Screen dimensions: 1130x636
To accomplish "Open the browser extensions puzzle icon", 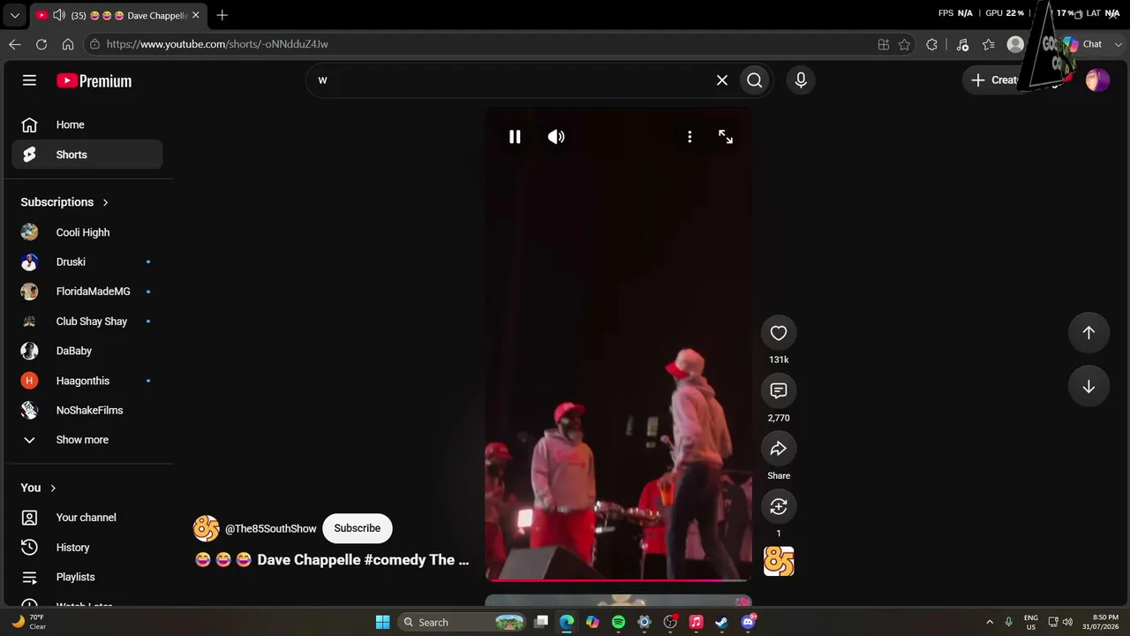I will coord(931,44).
